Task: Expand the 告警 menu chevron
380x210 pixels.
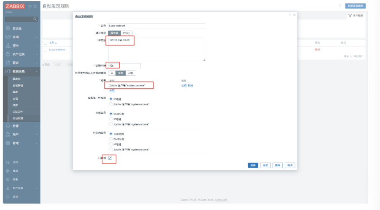Action: click(x=36, y=126)
